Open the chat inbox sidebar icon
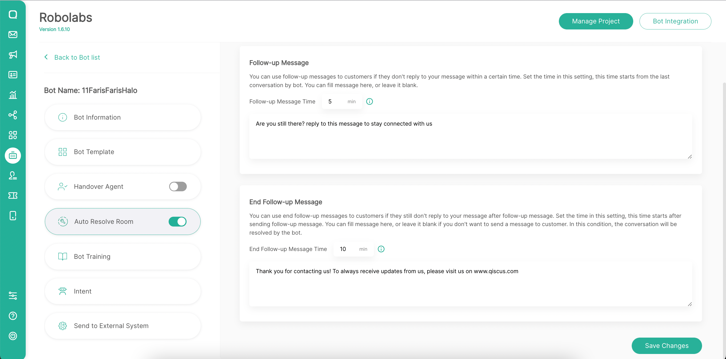This screenshot has width=726, height=359. point(13,14)
